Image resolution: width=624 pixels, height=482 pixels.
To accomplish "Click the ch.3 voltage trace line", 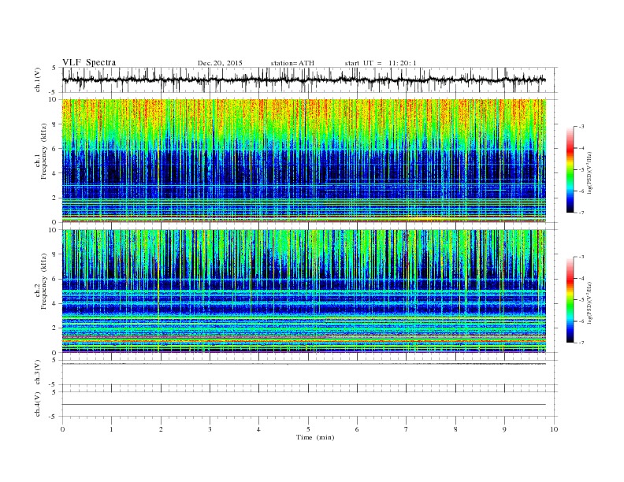I will [304, 364].
